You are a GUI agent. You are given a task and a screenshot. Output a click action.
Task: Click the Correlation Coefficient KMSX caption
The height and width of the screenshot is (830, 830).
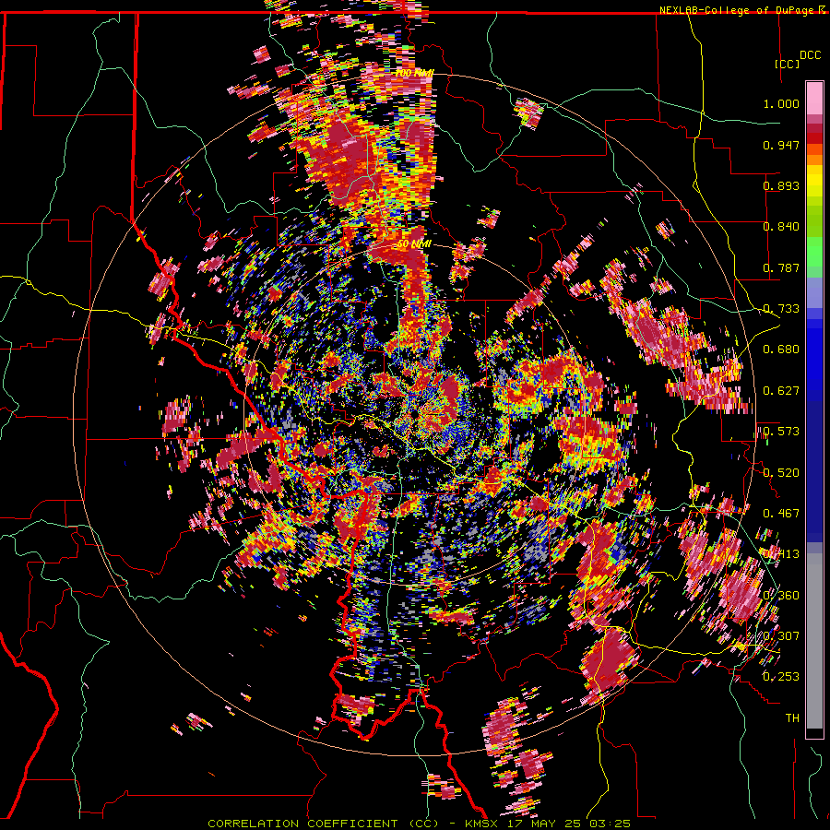click(419, 824)
